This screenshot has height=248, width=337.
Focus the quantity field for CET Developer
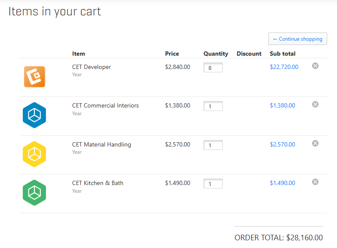pos(213,68)
